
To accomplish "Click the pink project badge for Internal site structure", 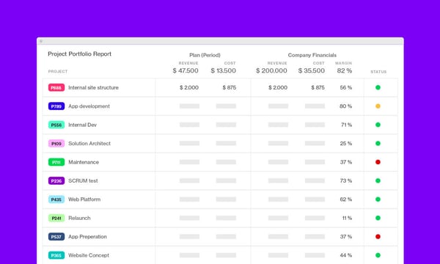I will pos(56,87).
